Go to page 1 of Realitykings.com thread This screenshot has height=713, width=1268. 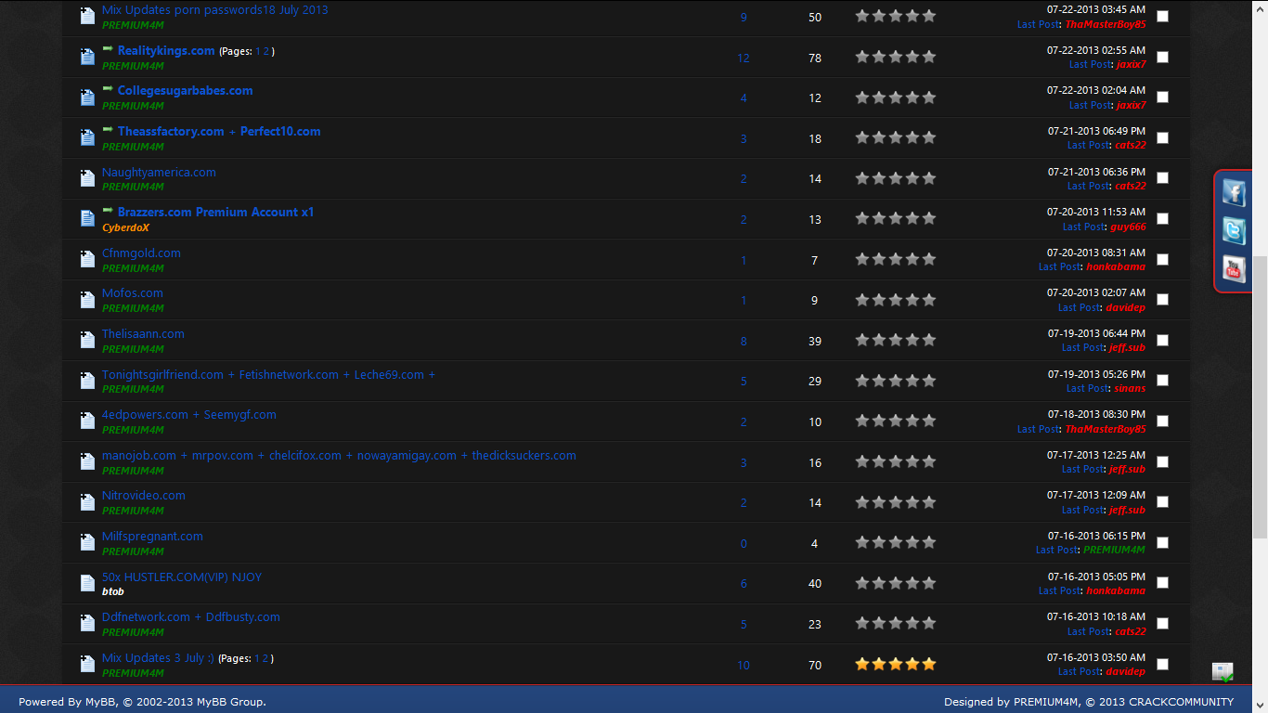coord(258,52)
